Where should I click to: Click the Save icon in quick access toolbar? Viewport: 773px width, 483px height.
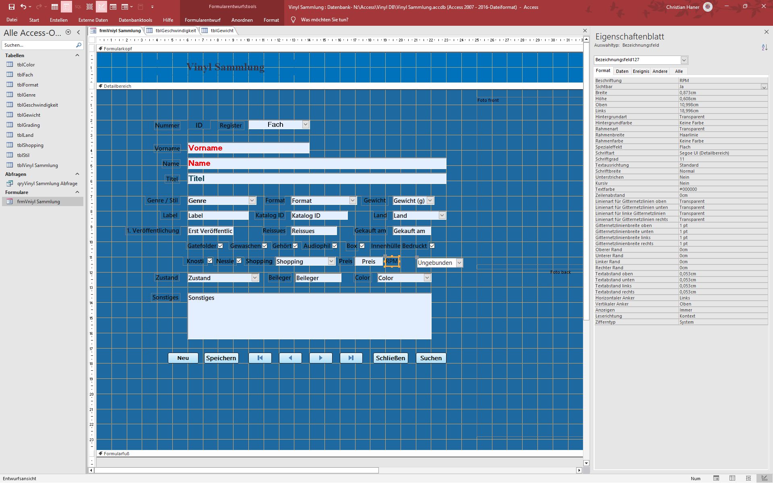click(x=12, y=7)
